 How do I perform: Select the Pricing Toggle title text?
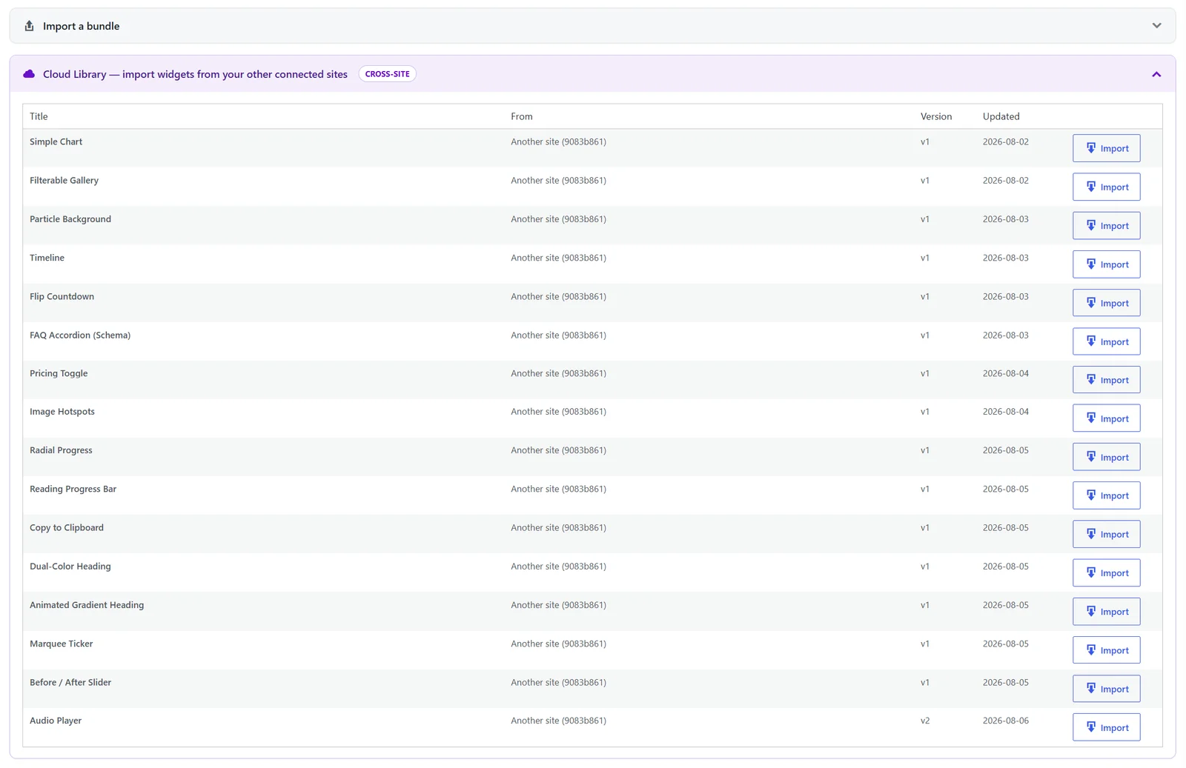click(59, 373)
